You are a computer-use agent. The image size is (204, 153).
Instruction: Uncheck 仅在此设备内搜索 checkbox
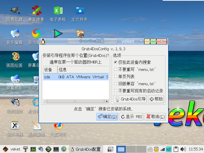[x=116, y=62]
